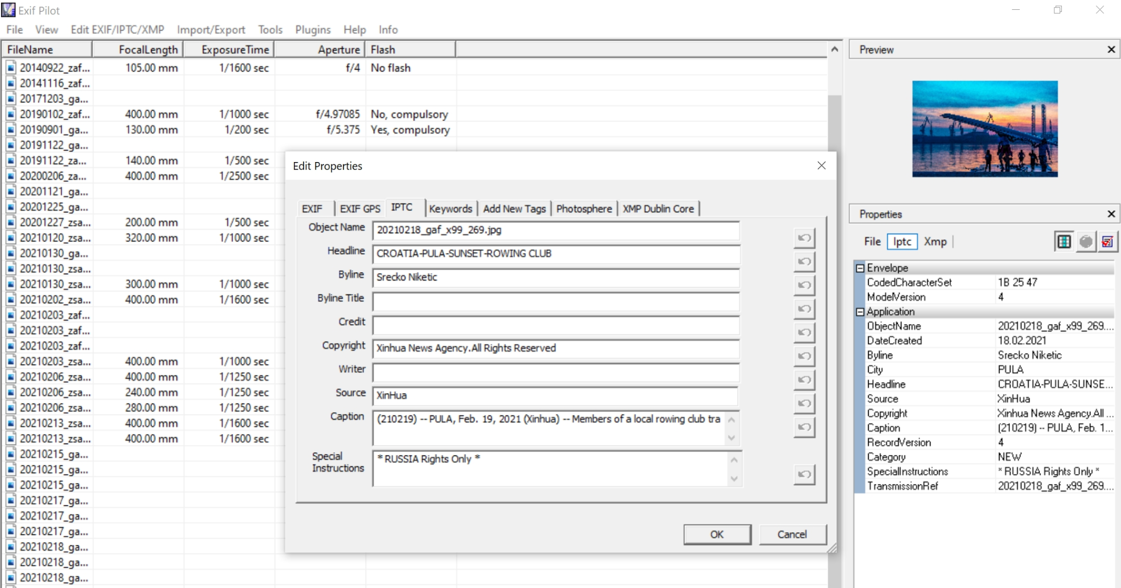Undo the Special Instructions edit
This screenshot has width=1121, height=588.
(x=805, y=475)
